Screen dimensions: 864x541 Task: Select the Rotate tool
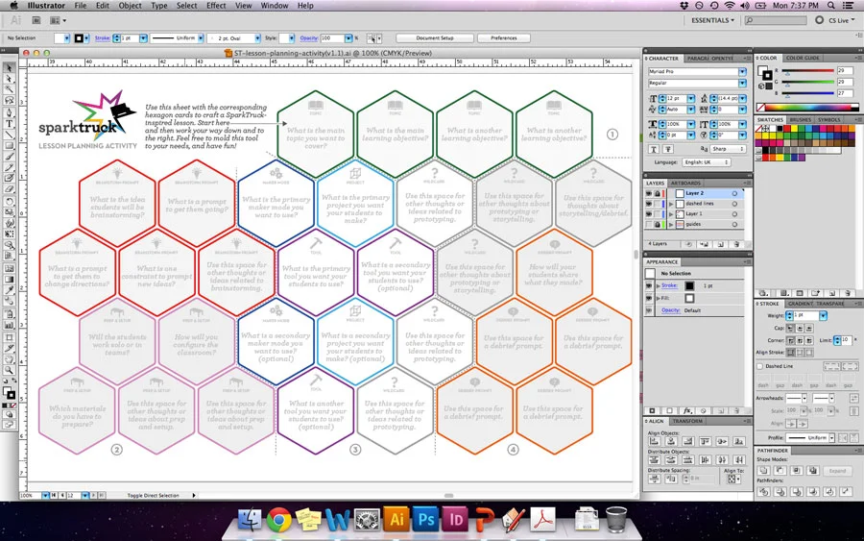pos(9,201)
